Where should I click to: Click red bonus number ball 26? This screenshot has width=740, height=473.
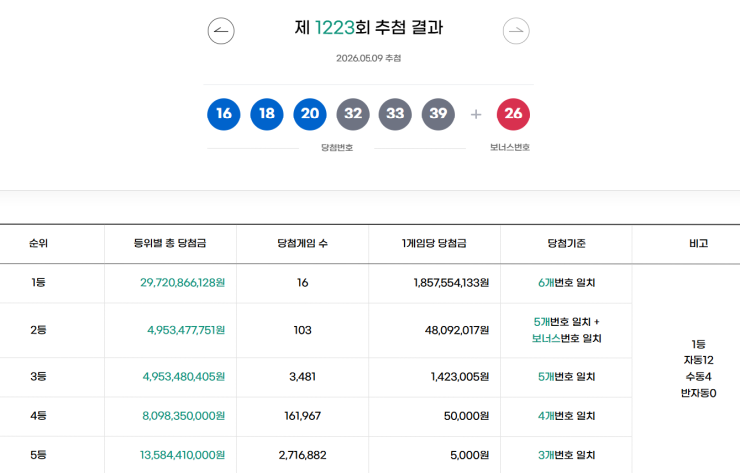pos(513,114)
